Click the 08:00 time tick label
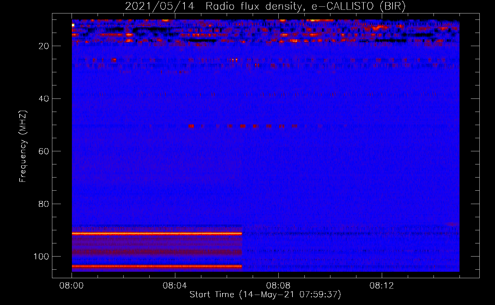 pyautogui.click(x=72, y=286)
